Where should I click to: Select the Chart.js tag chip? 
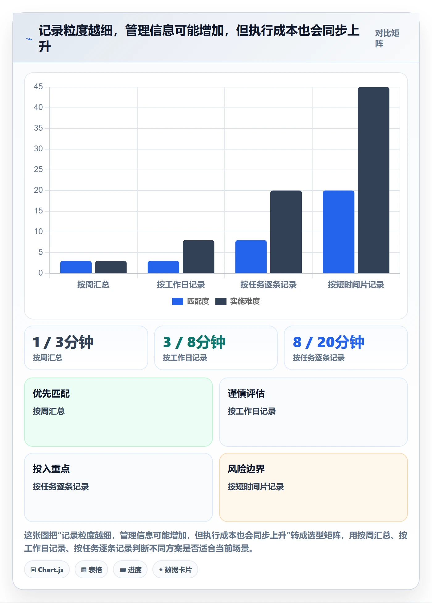coord(47,570)
